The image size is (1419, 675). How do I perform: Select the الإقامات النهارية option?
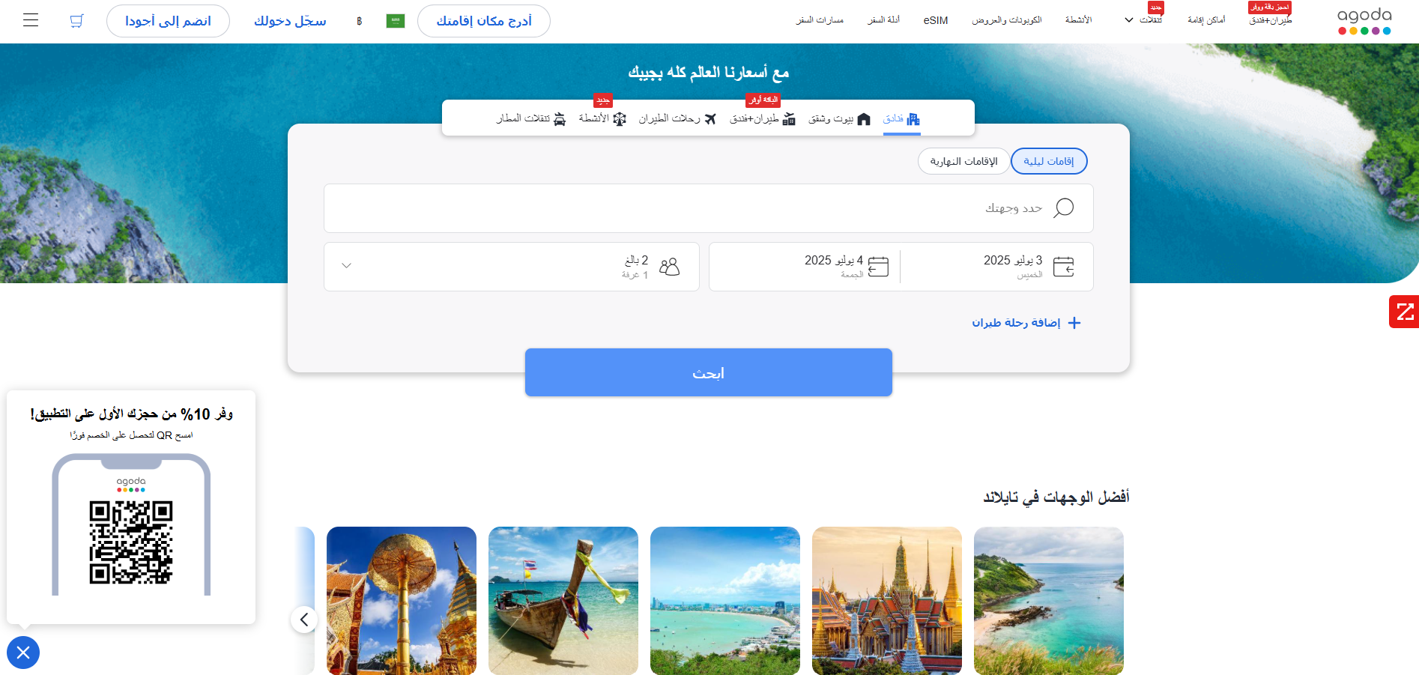(x=963, y=161)
